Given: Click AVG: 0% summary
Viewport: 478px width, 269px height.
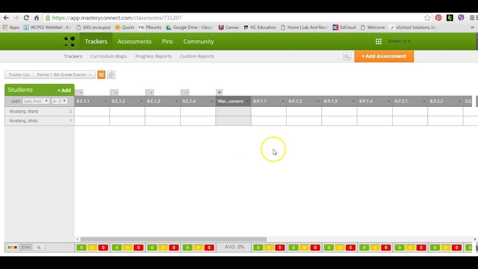Looking at the screenshot, I should [234, 247].
